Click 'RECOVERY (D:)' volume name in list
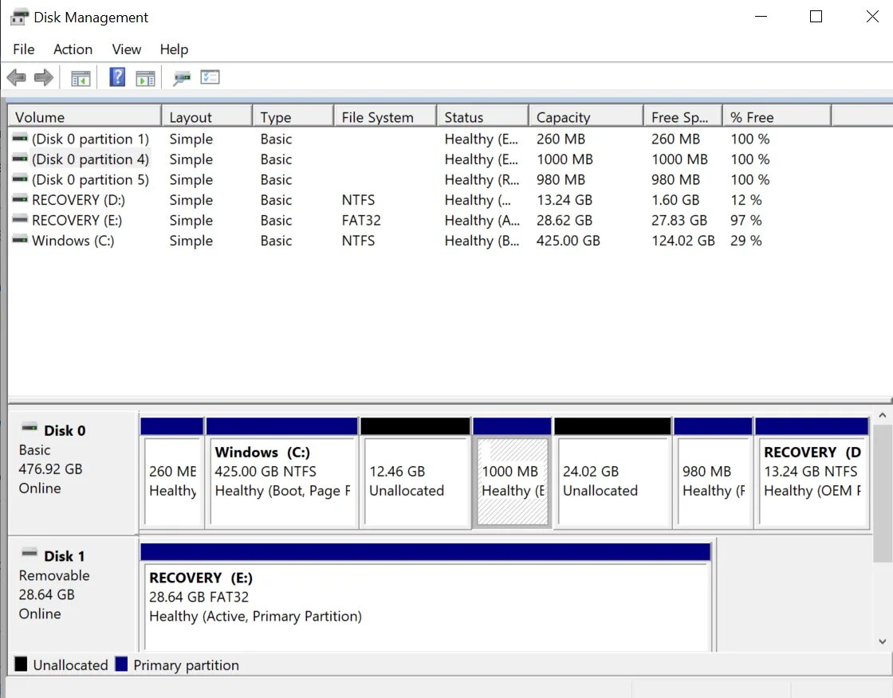Viewport: 893px width, 698px height. [79, 200]
